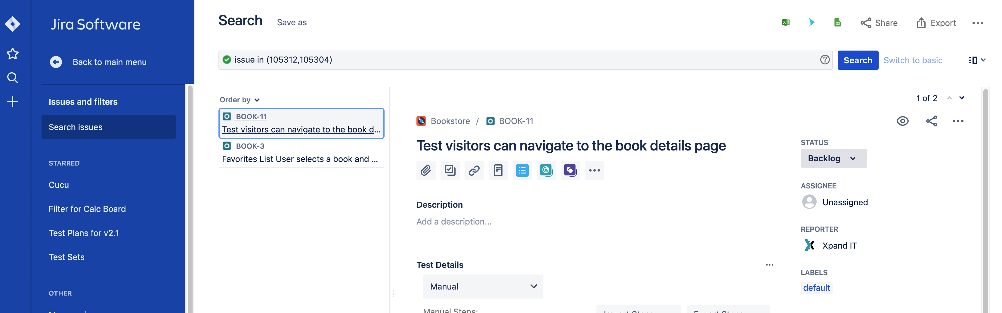Image resolution: width=1002 pixels, height=313 pixels.
Task: Click the create plus icon in sidebar
Action: click(12, 102)
